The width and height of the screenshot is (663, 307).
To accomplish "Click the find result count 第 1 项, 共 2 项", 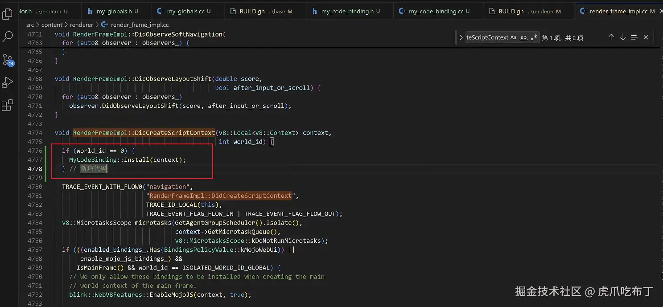I will [562, 38].
